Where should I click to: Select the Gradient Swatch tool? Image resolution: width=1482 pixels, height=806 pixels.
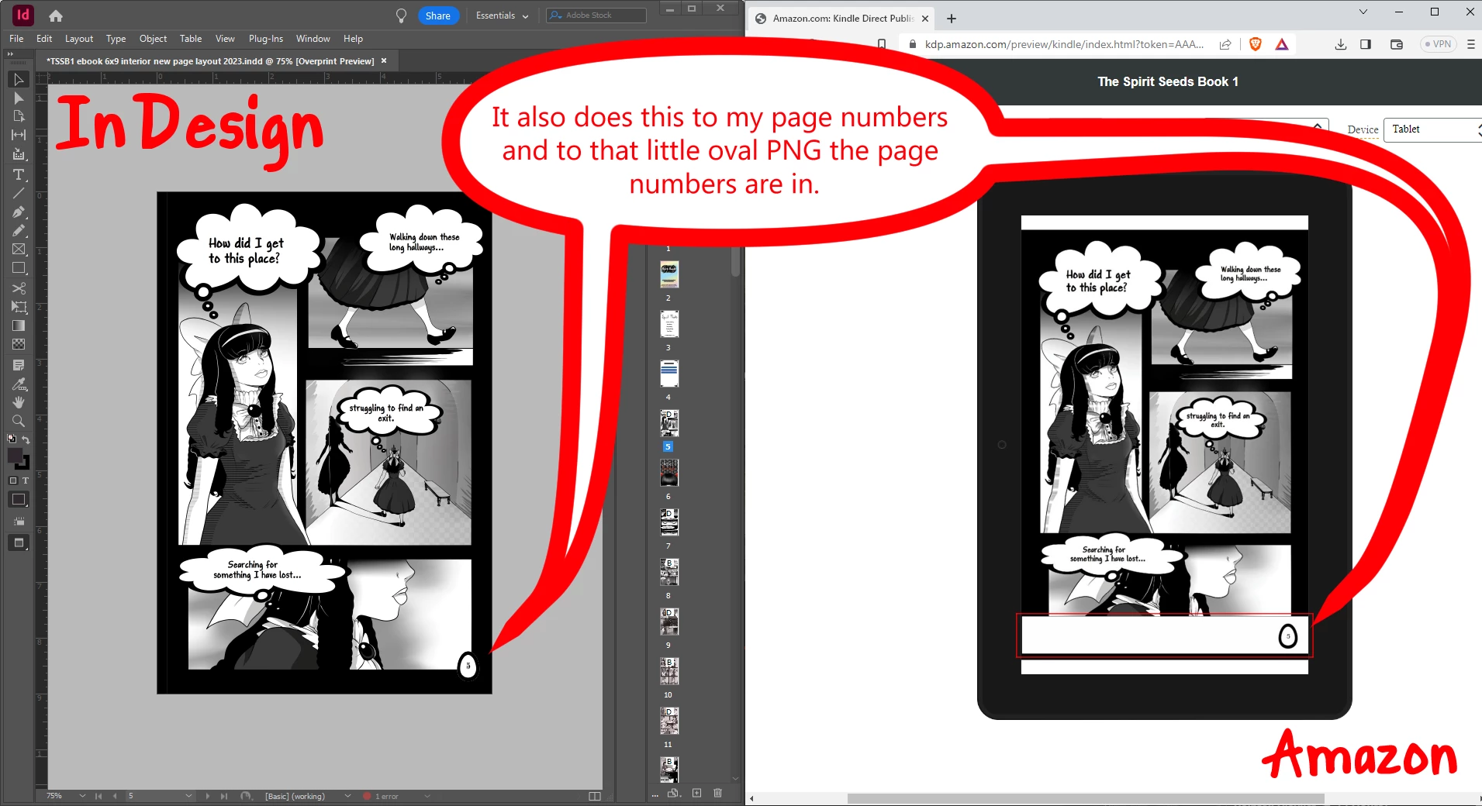pos(19,325)
